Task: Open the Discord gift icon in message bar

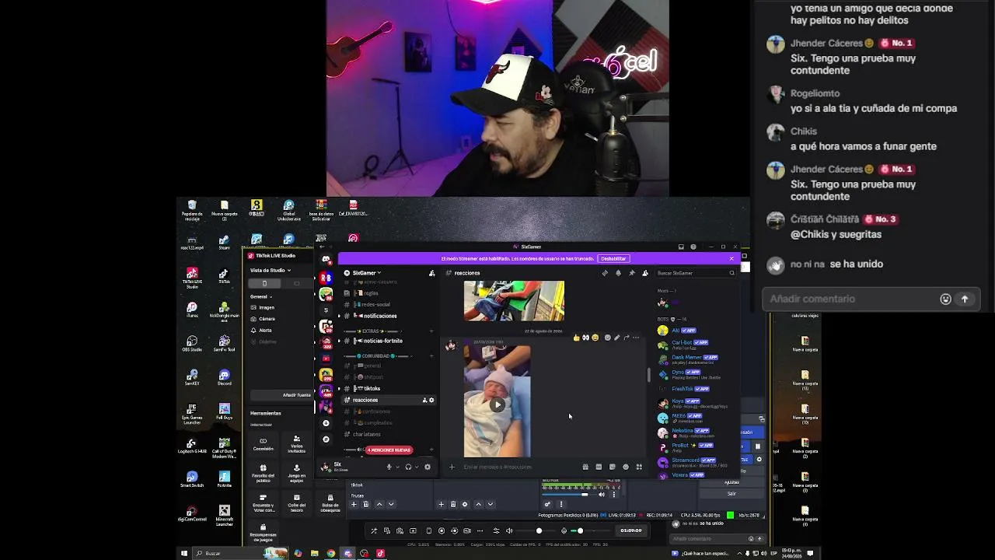Action: [585, 467]
